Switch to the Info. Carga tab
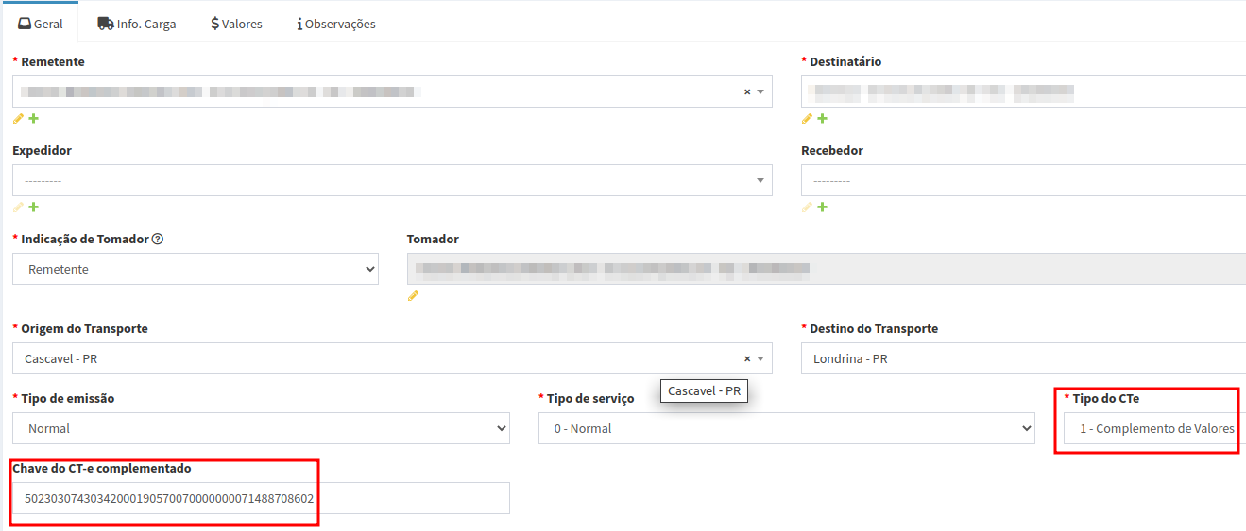This screenshot has width=1246, height=531. (137, 24)
